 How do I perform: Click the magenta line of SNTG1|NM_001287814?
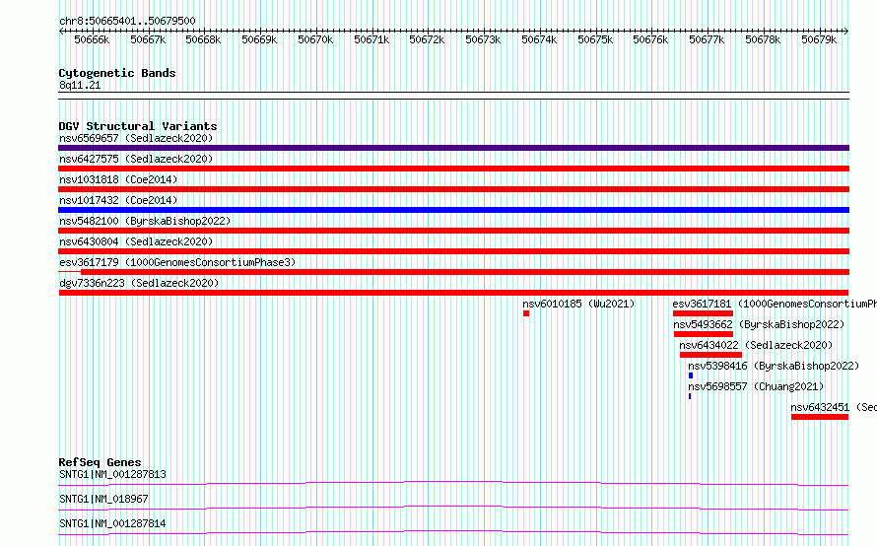point(453,532)
